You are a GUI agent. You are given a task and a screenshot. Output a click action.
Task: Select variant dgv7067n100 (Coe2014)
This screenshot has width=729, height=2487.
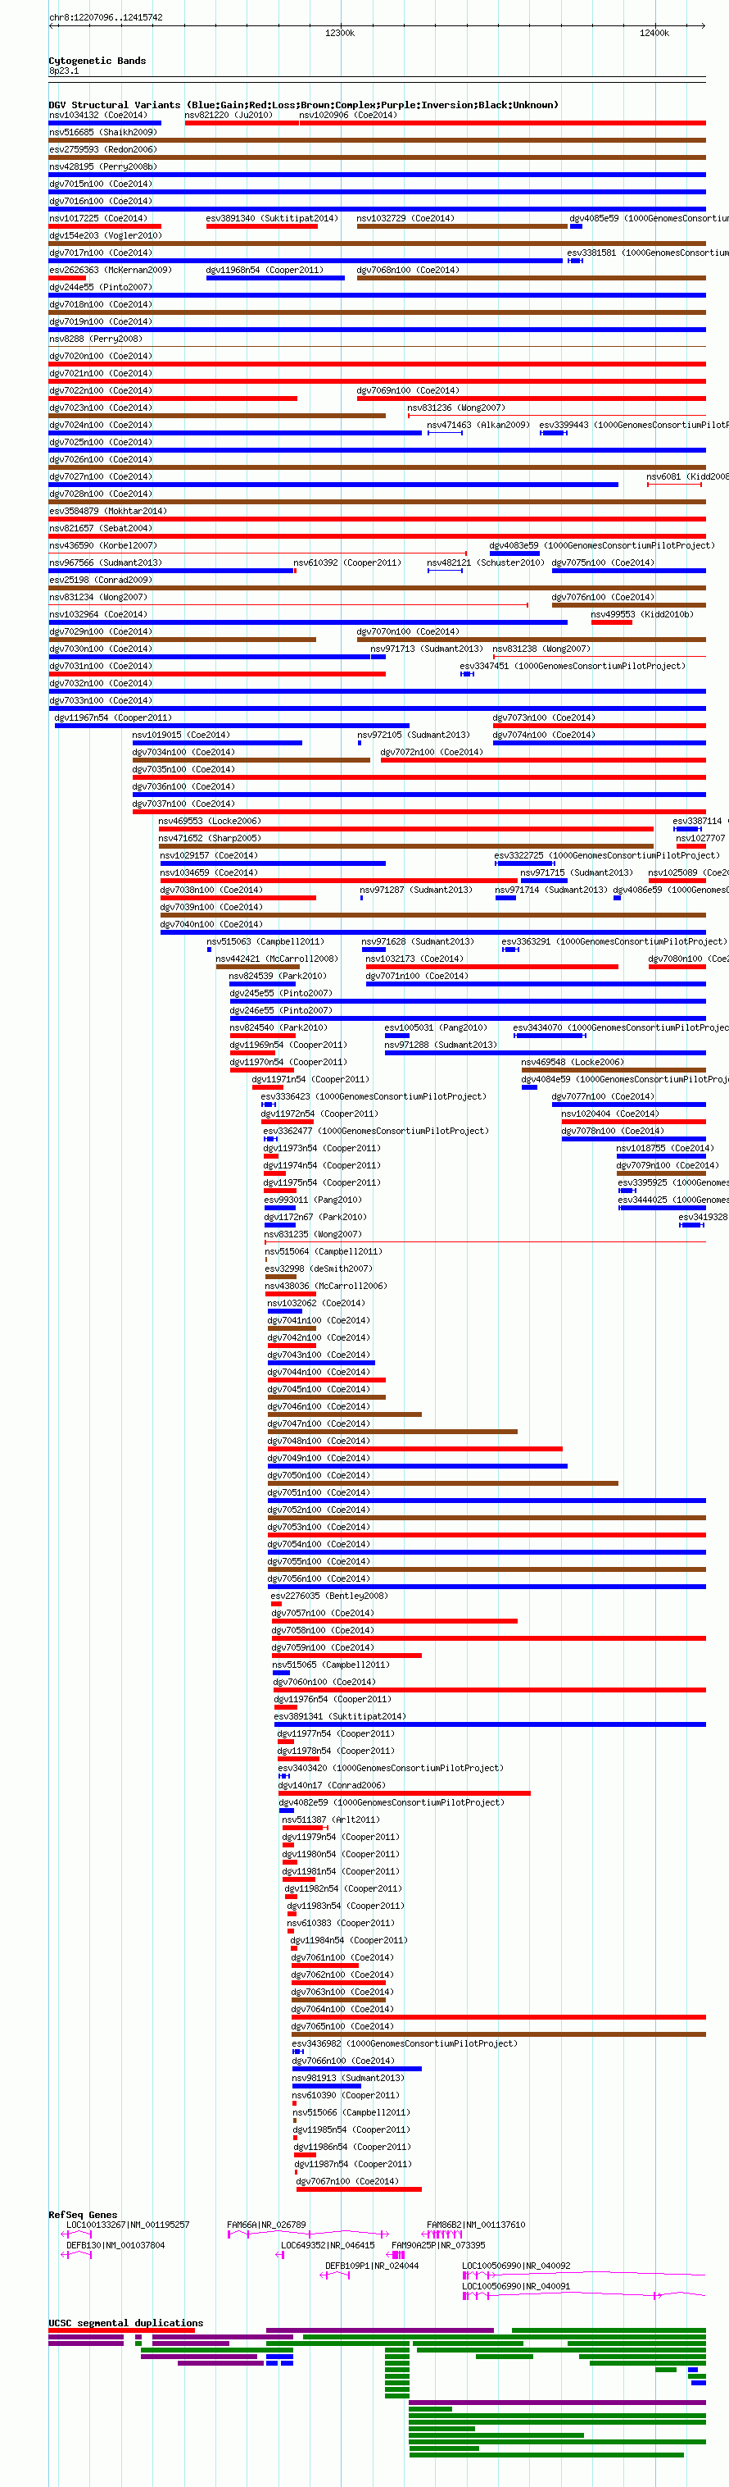pos(347,2181)
